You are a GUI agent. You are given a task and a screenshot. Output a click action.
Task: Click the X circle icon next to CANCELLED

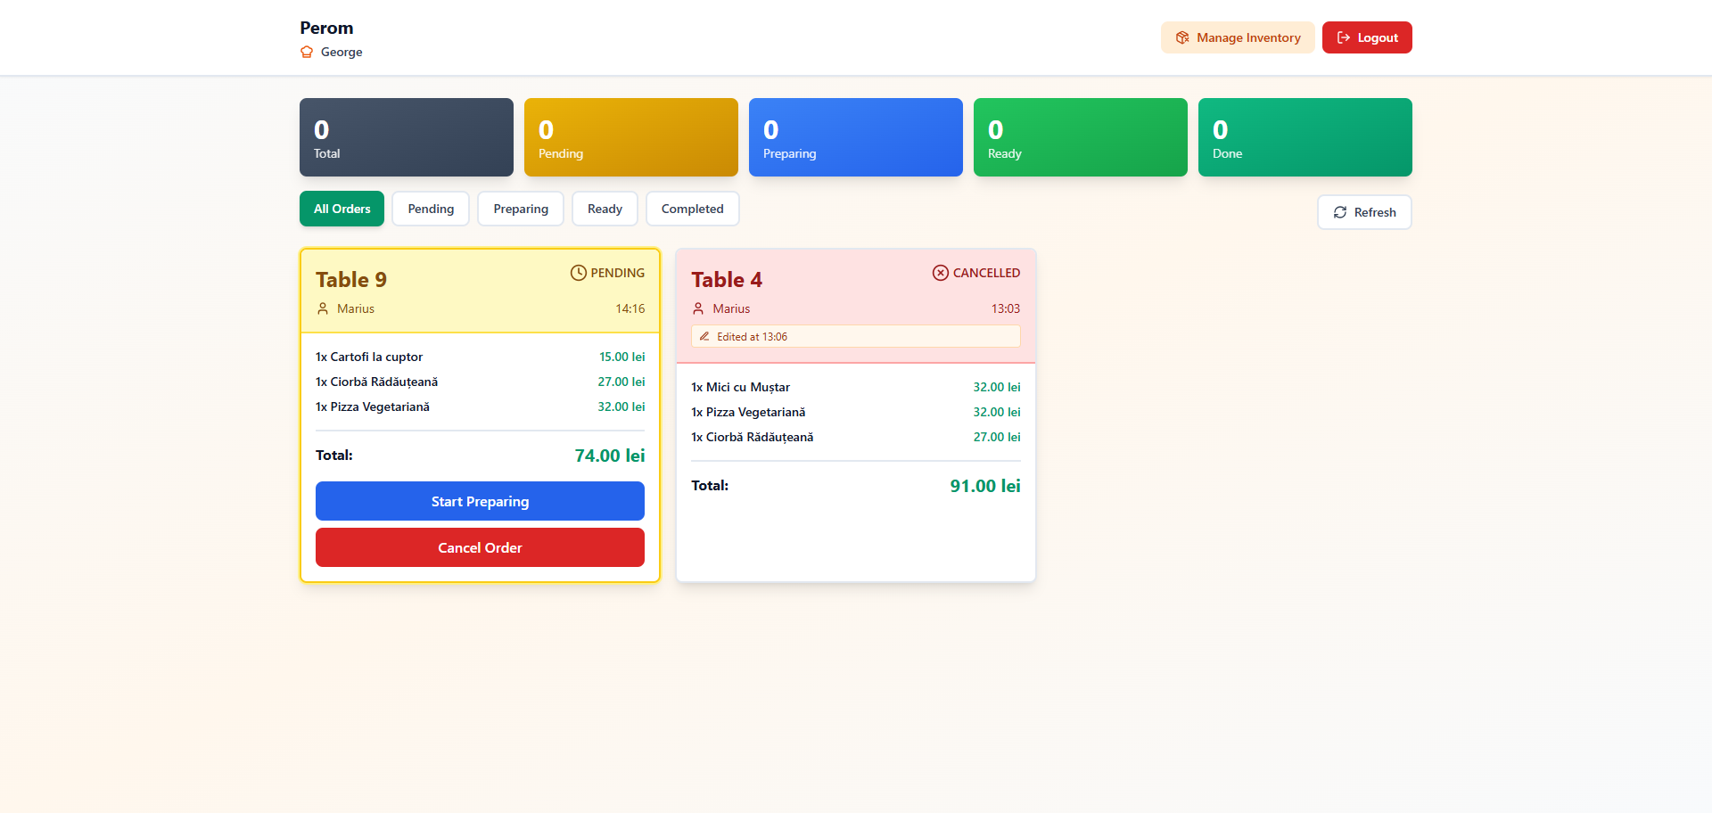point(941,273)
